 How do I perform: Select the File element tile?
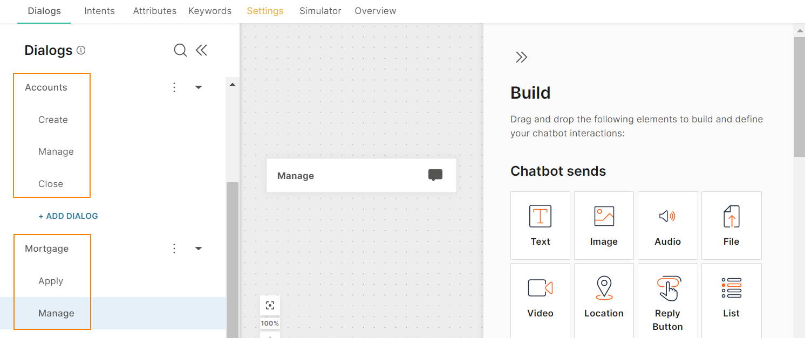731,225
